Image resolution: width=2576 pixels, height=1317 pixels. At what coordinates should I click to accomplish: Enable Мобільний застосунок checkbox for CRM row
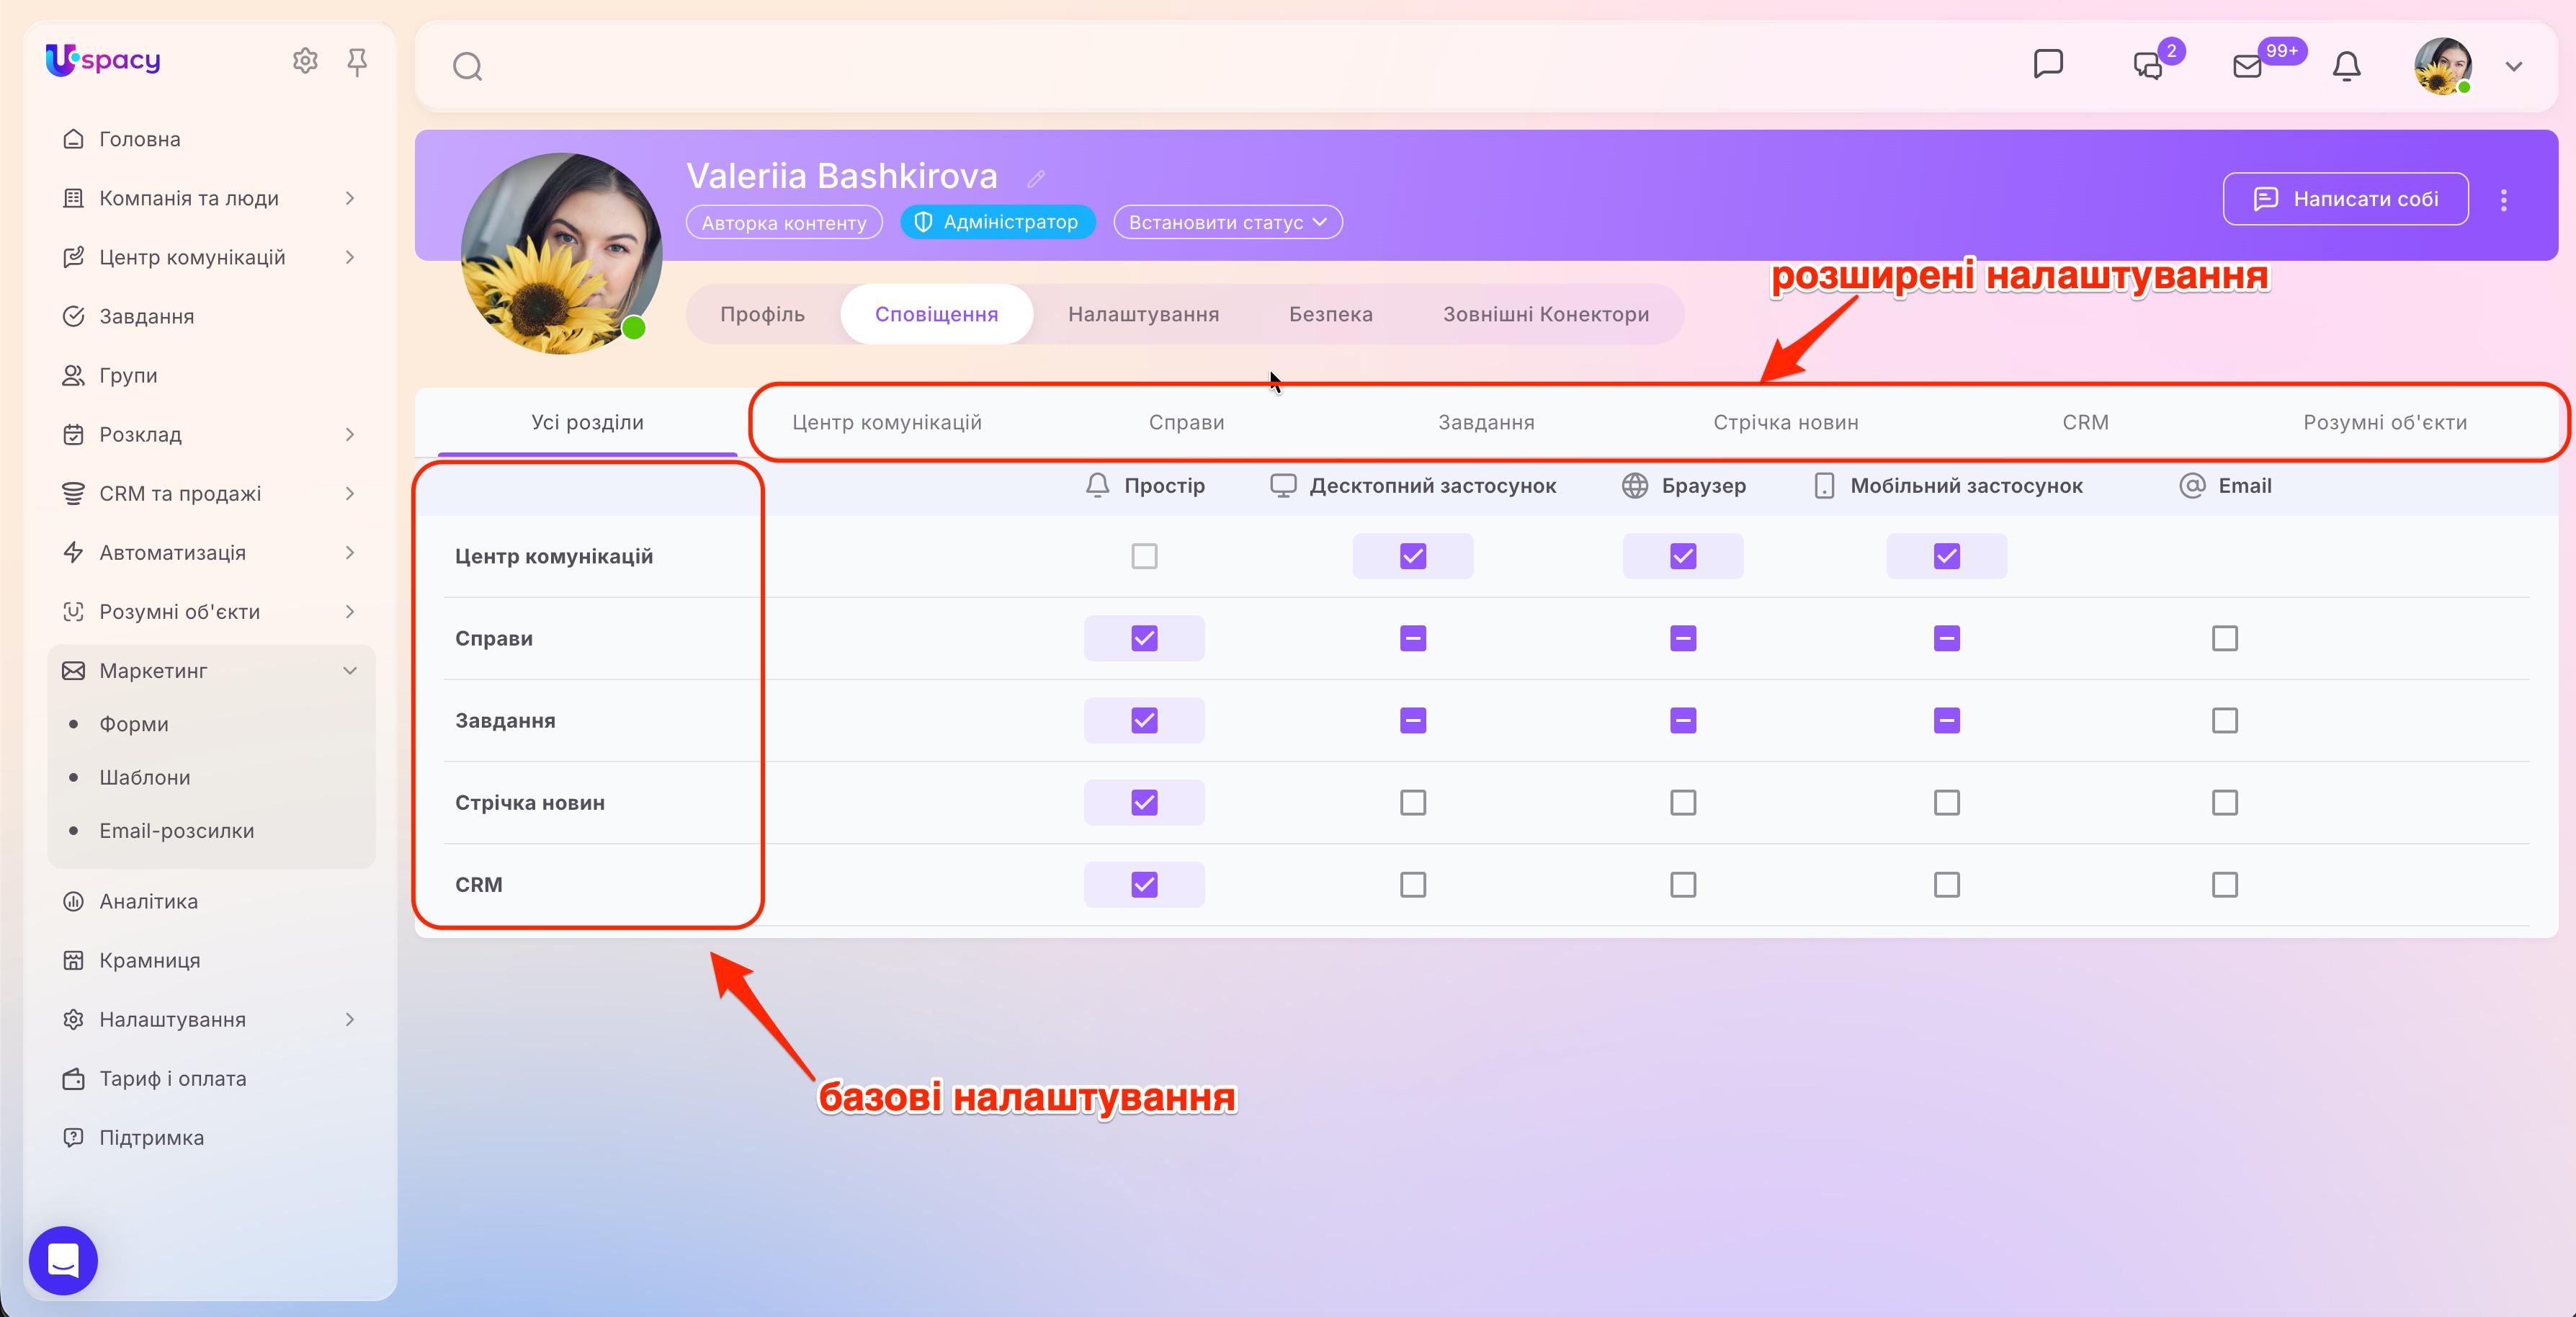(1947, 884)
